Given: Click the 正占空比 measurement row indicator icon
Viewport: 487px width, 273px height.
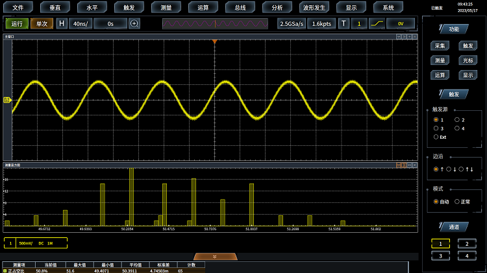Looking at the screenshot, I should [5, 270].
